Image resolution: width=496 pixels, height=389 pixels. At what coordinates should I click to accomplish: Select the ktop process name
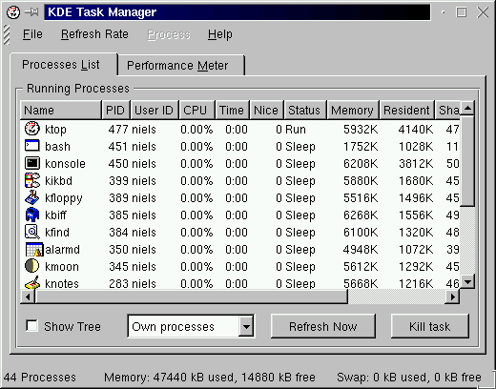tap(56, 130)
